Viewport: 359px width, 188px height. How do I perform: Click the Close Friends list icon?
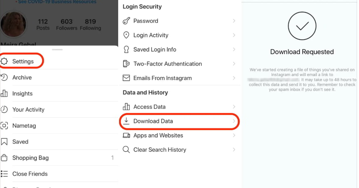coord(4,174)
